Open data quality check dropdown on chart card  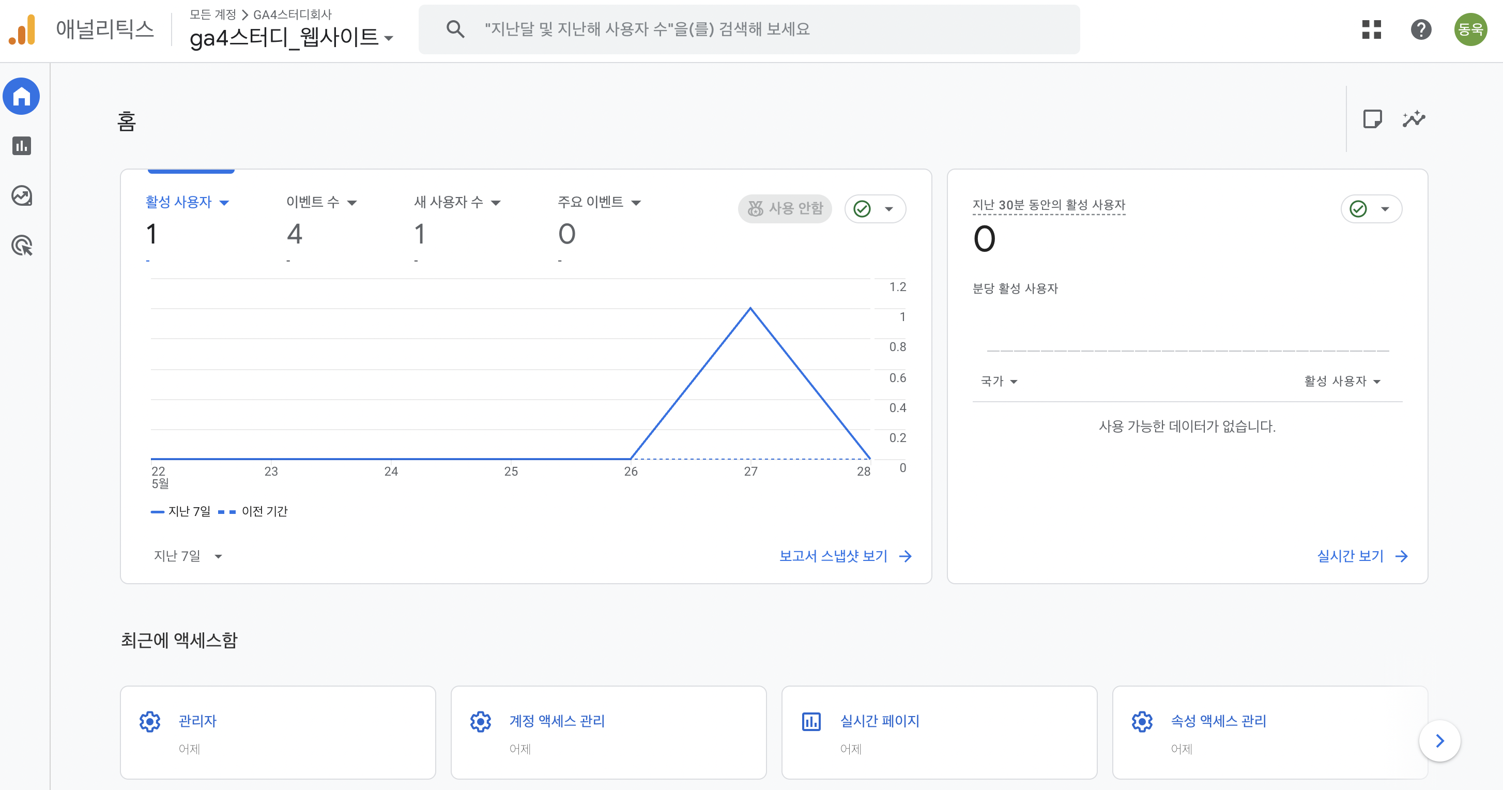[x=875, y=208]
